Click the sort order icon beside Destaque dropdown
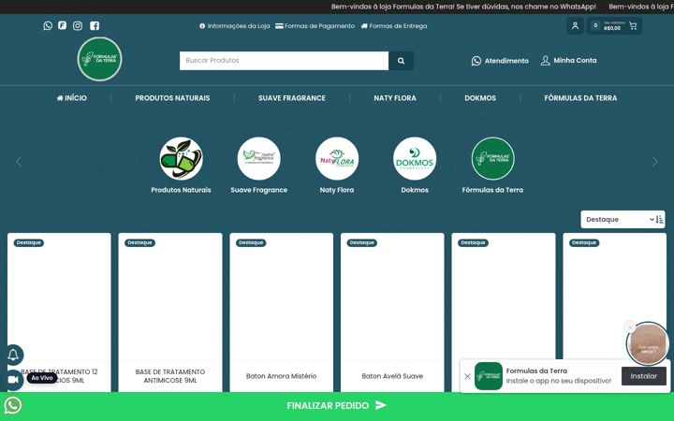 (x=659, y=220)
